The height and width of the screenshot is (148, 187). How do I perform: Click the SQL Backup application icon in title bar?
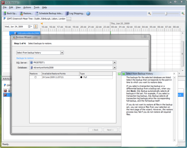click(x=3, y=3)
